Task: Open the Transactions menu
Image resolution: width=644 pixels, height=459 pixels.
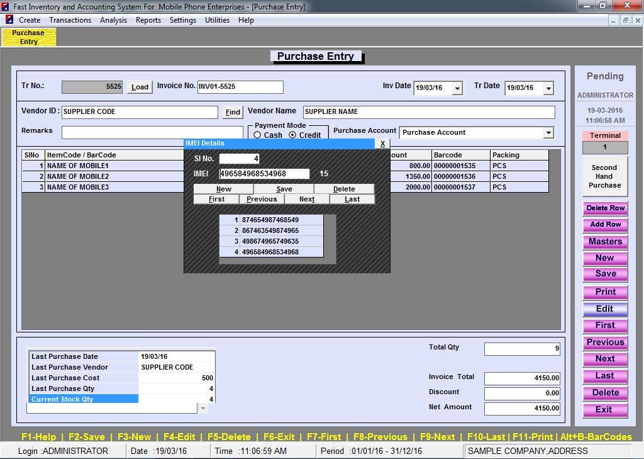Action: [x=70, y=20]
